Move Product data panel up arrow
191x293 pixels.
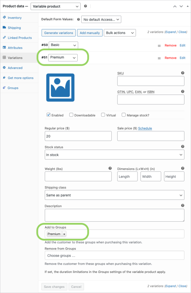[x=175, y=6]
